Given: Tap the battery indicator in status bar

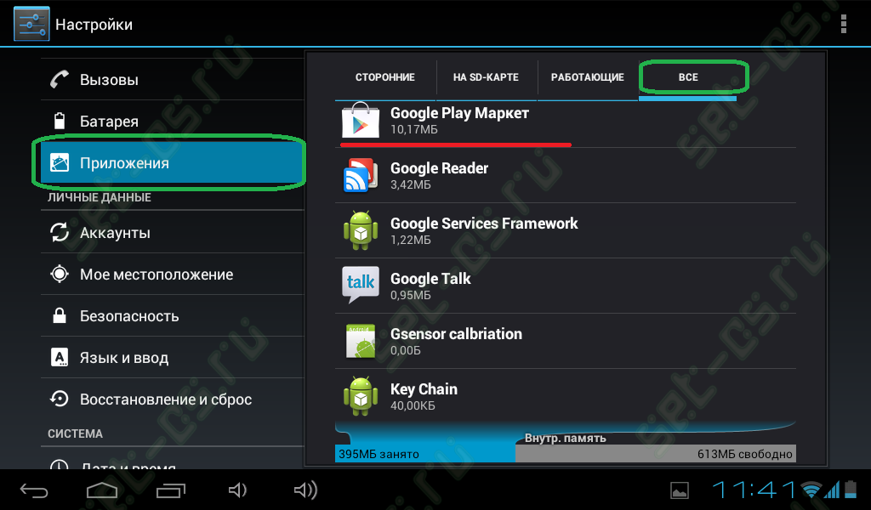Looking at the screenshot, I should (x=851, y=489).
